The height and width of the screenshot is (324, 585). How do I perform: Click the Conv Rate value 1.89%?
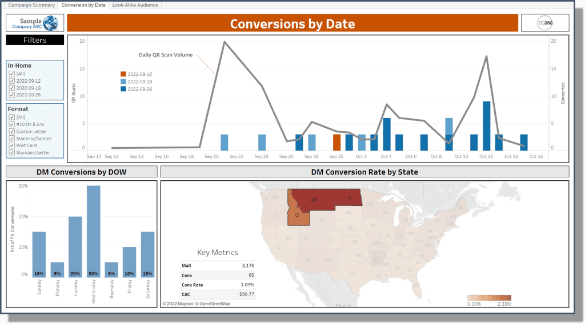click(x=247, y=285)
